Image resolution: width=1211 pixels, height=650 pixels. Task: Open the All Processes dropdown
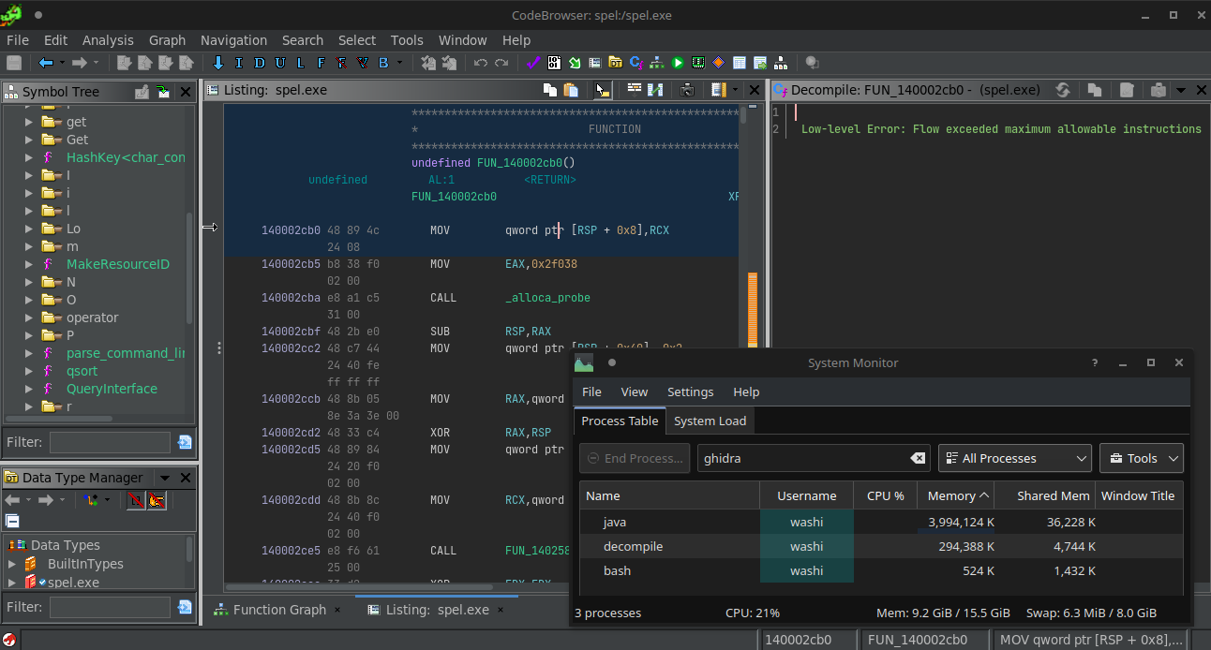(x=1015, y=458)
